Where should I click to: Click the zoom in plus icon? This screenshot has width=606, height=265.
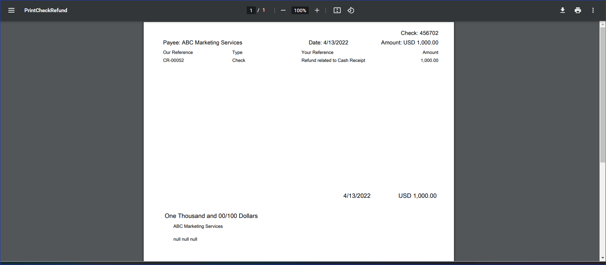click(317, 10)
